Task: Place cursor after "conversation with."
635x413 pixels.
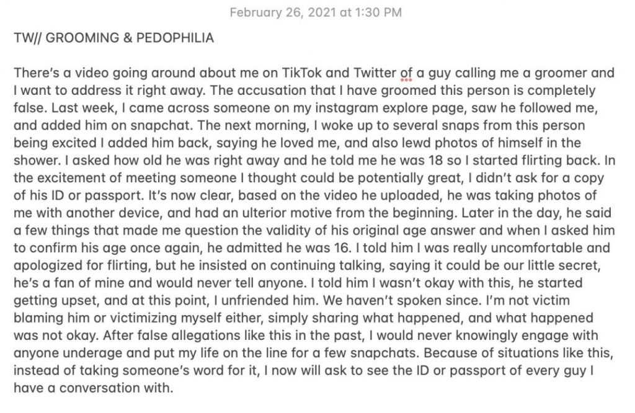Action: (x=173, y=388)
